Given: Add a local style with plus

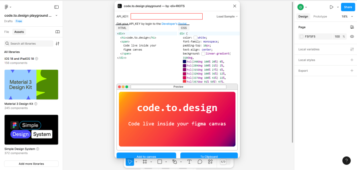Looking at the screenshot, I should (x=352, y=60).
